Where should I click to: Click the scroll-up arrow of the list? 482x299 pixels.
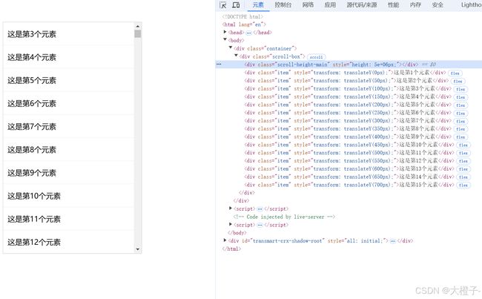click(x=137, y=26)
